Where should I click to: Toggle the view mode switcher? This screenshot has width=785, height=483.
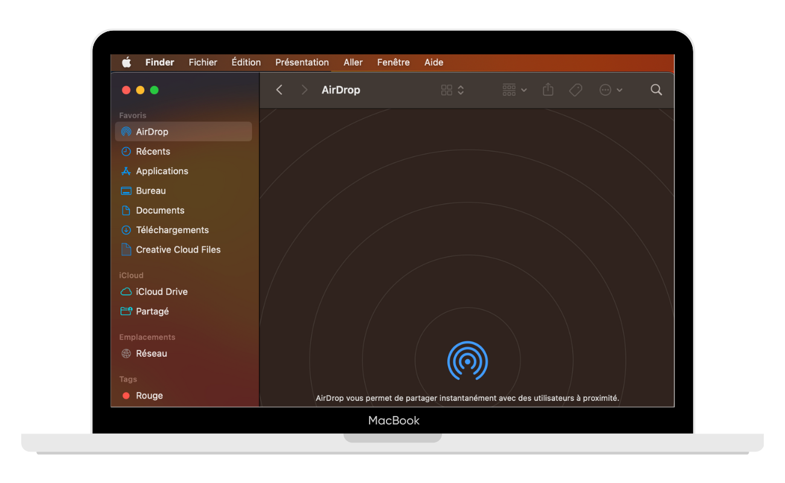click(447, 89)
